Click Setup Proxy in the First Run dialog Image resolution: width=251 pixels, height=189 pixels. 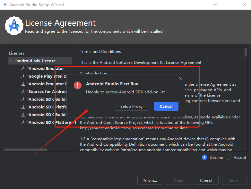tap(131, 106)
